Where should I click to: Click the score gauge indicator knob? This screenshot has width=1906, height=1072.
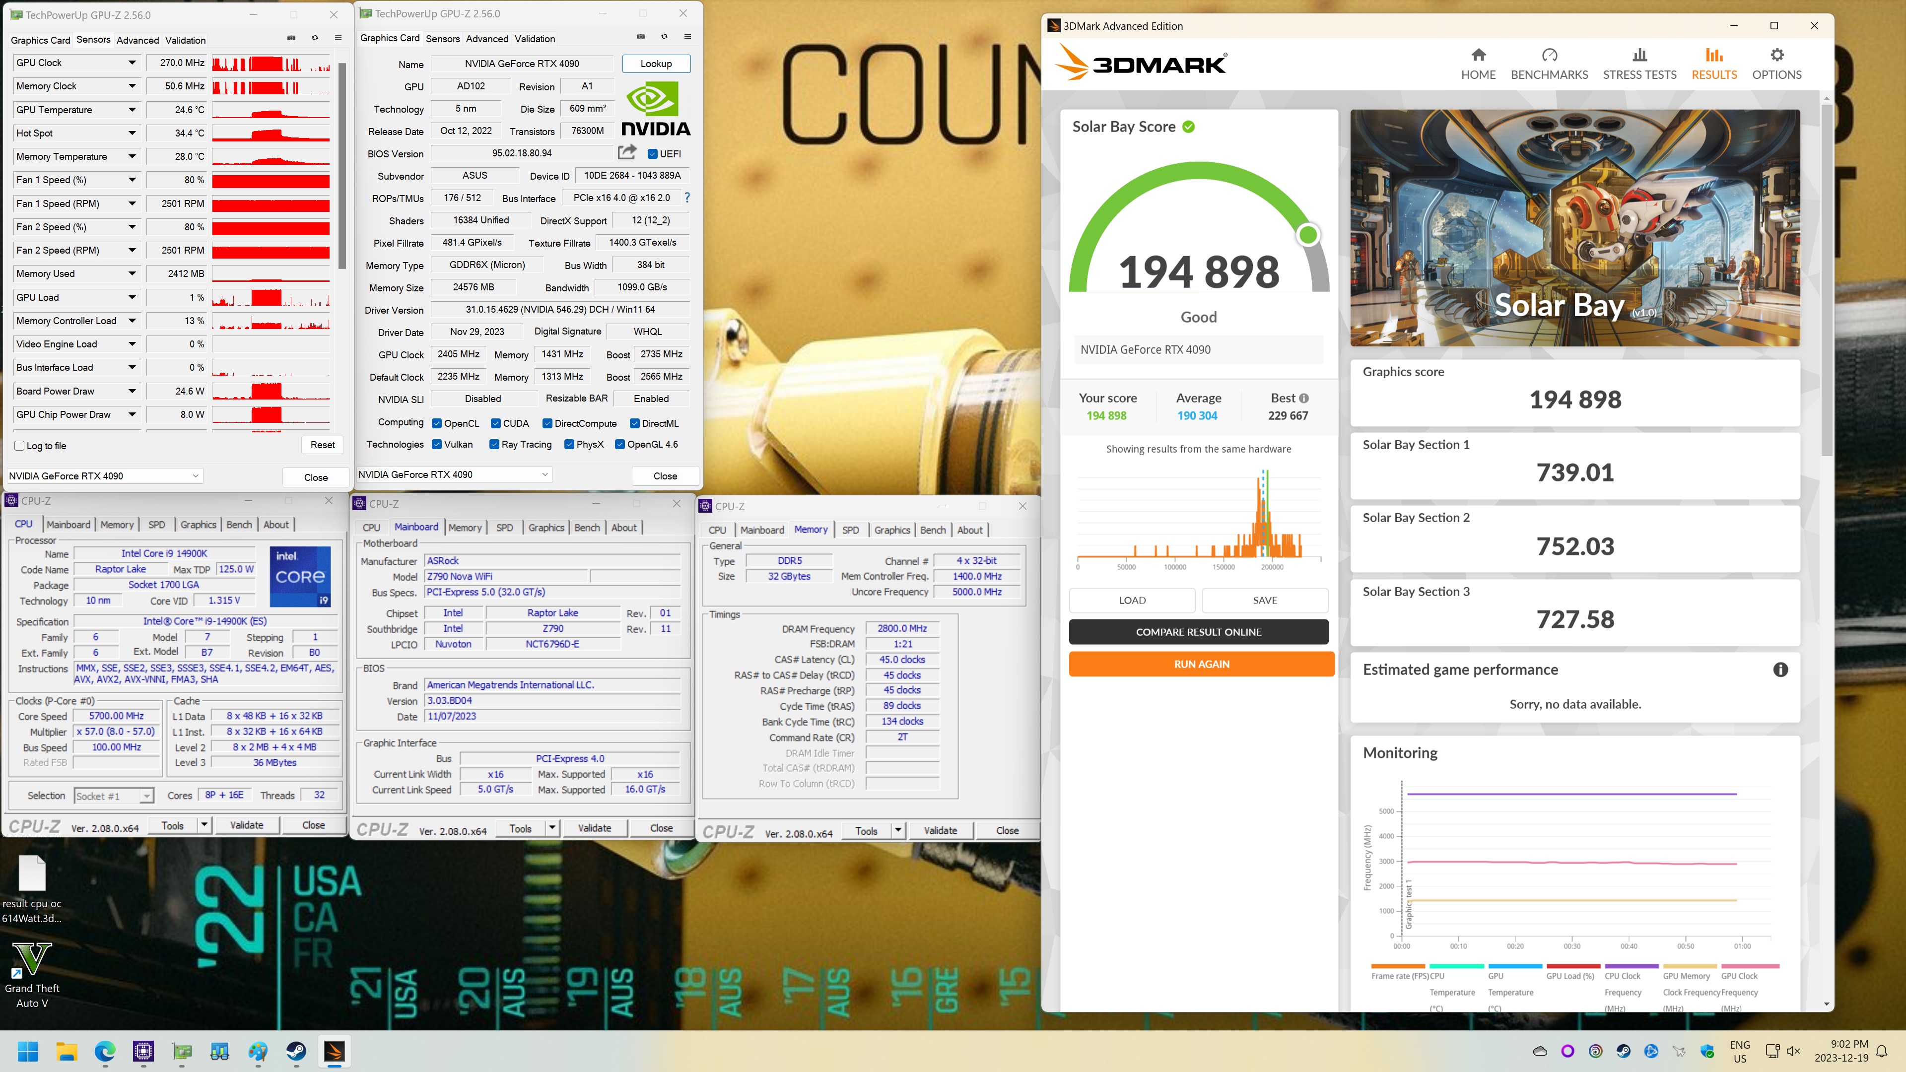point(1308,235)
